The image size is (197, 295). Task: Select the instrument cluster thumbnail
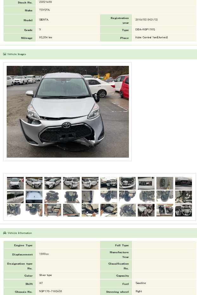pos(183,183)
